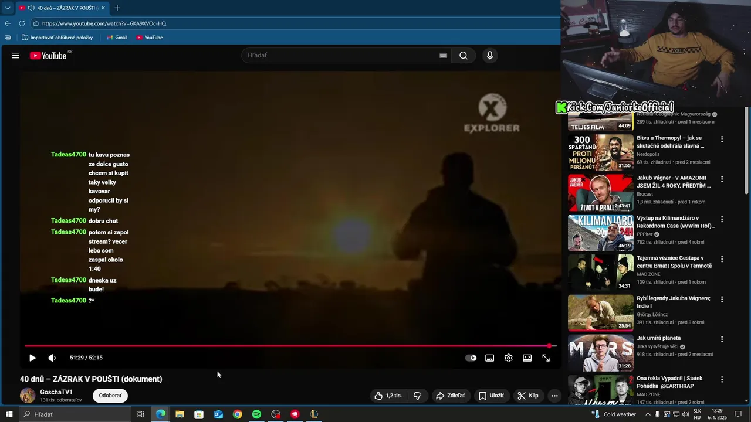Open League of Legends taskbar icon
The image size is (751, 422).
point(314,414)
